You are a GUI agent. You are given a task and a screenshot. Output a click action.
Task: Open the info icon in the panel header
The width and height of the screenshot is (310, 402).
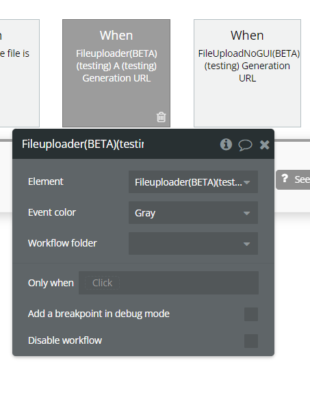coord(226,145)
